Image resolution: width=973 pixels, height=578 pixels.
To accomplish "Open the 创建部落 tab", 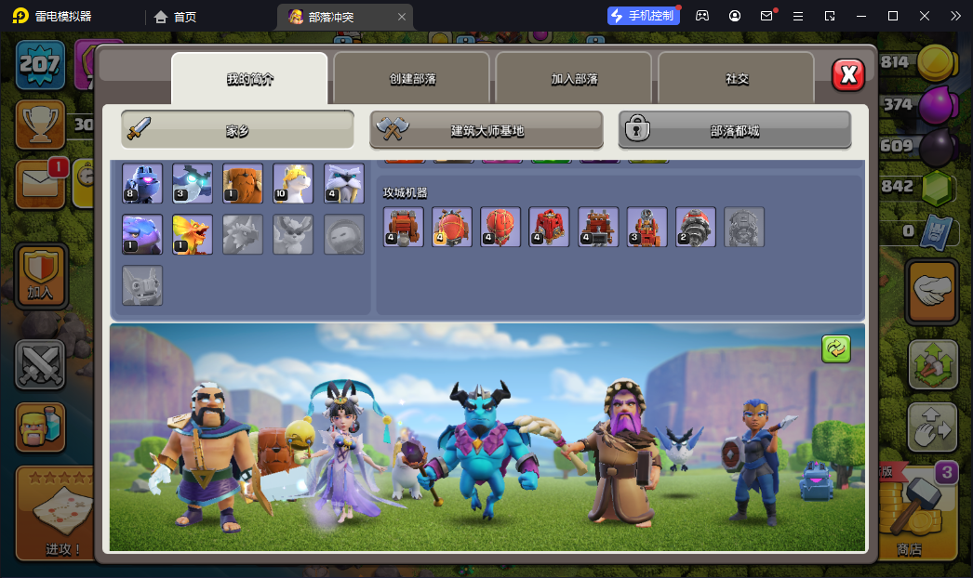I will coord(412,78).
